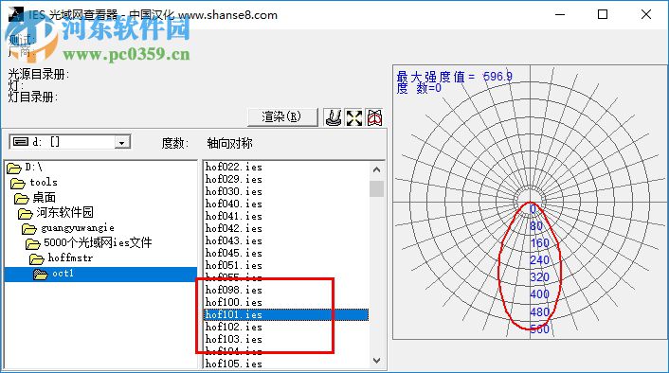Click the polar intensity diagram

pyautogui.click(x=530, y=202)
